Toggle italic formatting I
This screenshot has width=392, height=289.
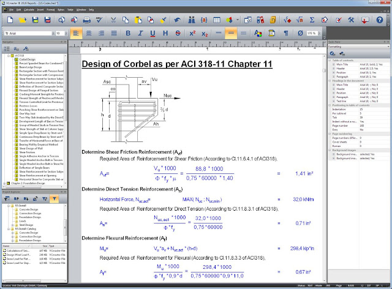pyautogui.click(x=140, y=33)
